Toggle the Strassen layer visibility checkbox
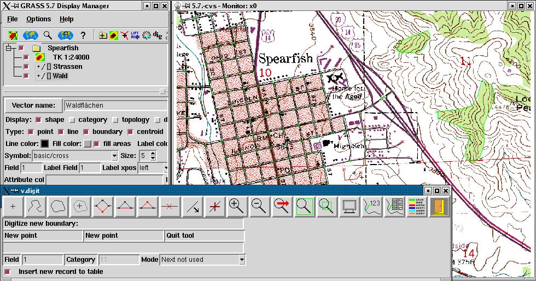This screenshot has width=536, height=281. point(26,67)
